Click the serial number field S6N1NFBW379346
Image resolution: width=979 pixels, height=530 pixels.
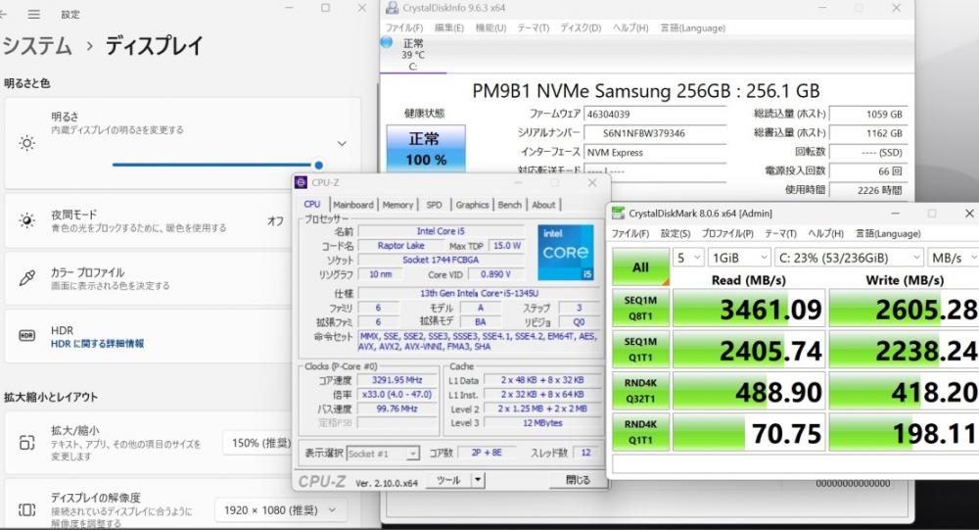tap(654, 133)
